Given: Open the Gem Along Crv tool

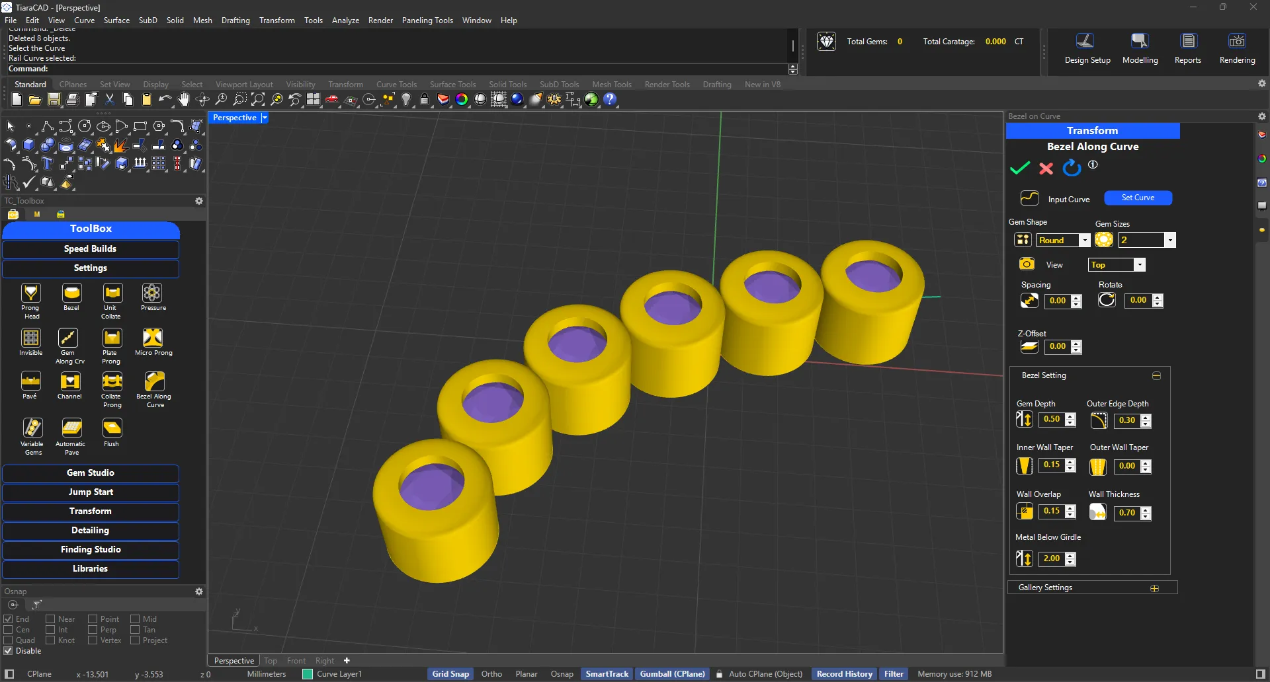Looking at the screenshot, I should (x=68, y=338).
